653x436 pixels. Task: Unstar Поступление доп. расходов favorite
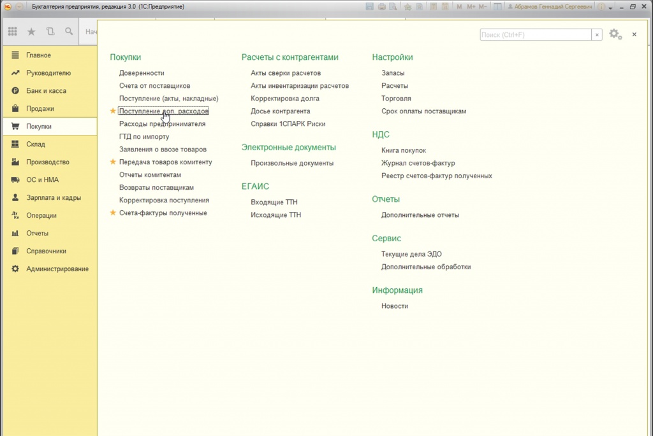pos(113,111)
